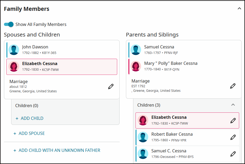245x164 pixels.
Task: Click pencil icon beside Elizabeth Cessna in children list
Action: 233,121
